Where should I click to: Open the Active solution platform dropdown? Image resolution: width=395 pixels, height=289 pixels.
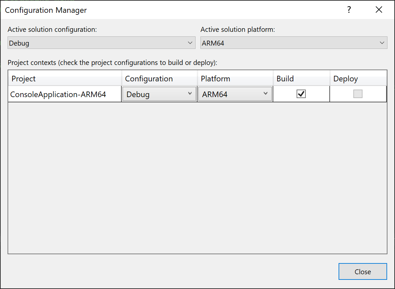click(382, 43)
